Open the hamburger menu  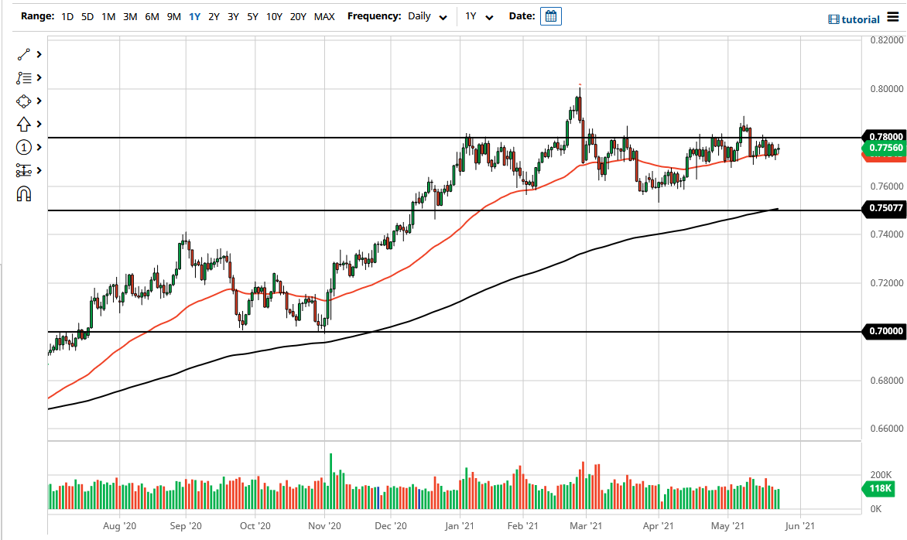892,16
